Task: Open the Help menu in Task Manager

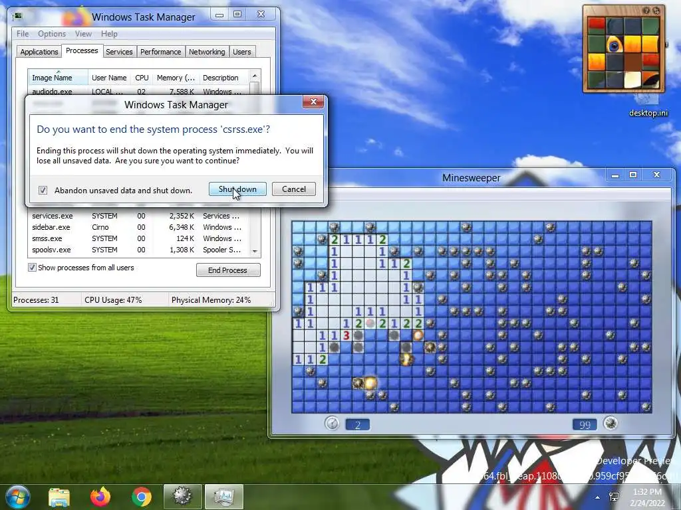Action: coord(109,34)
